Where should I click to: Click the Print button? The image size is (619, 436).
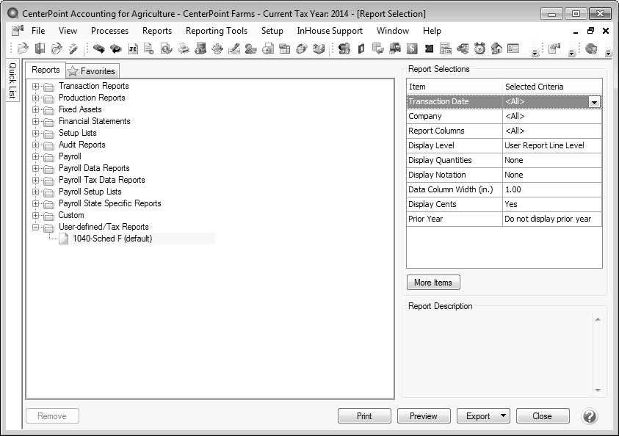pyautogui.click(x=364, y=416)
